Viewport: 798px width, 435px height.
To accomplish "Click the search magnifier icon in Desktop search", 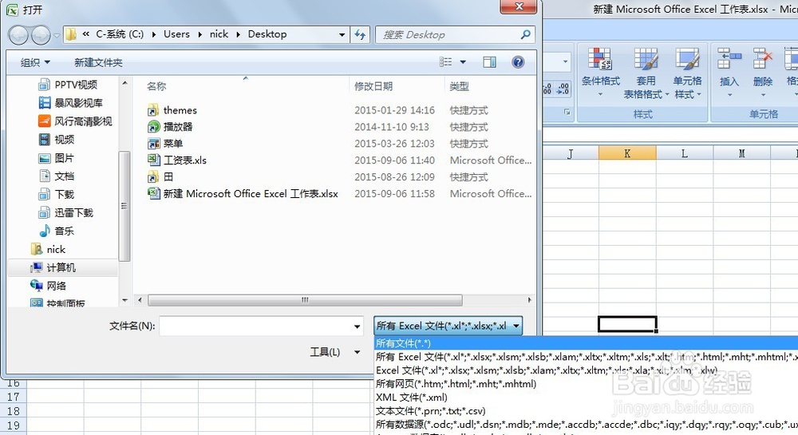I will click(x=526, y=34).
